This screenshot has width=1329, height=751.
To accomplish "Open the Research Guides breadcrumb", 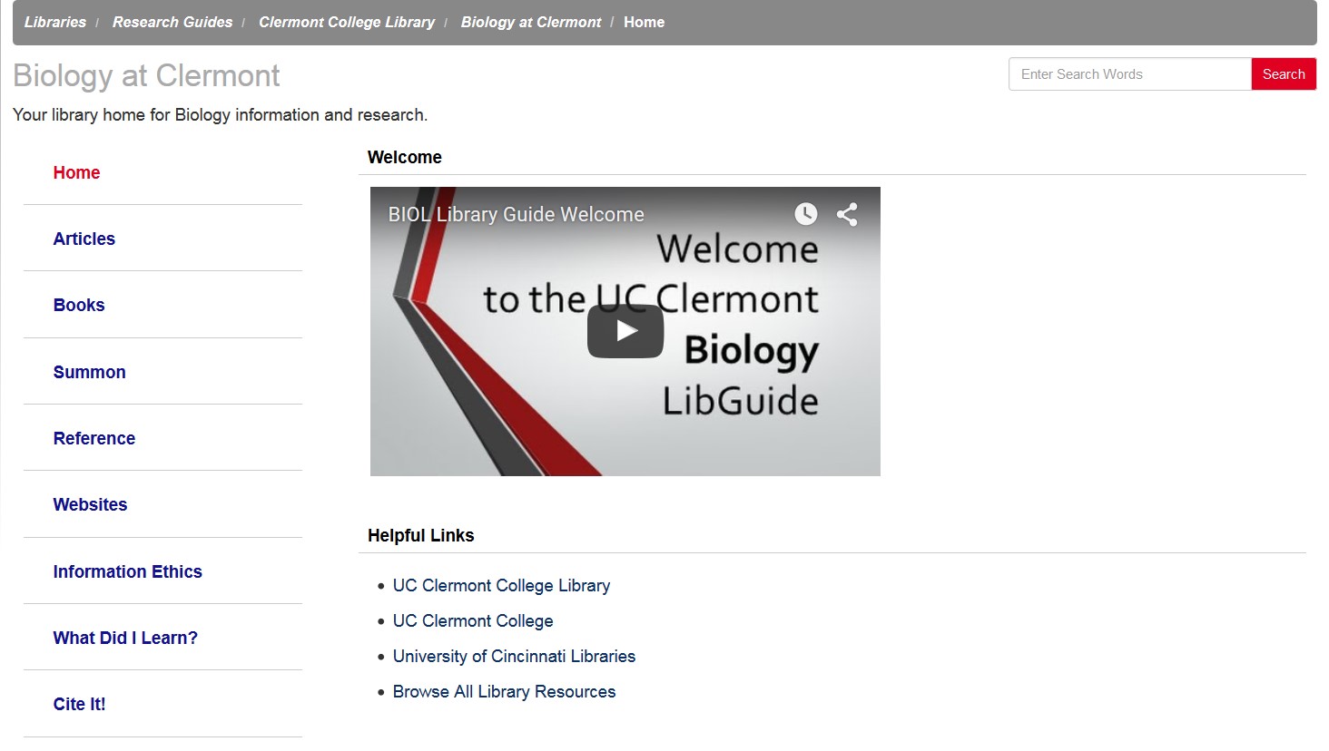I will pos(172,22).
